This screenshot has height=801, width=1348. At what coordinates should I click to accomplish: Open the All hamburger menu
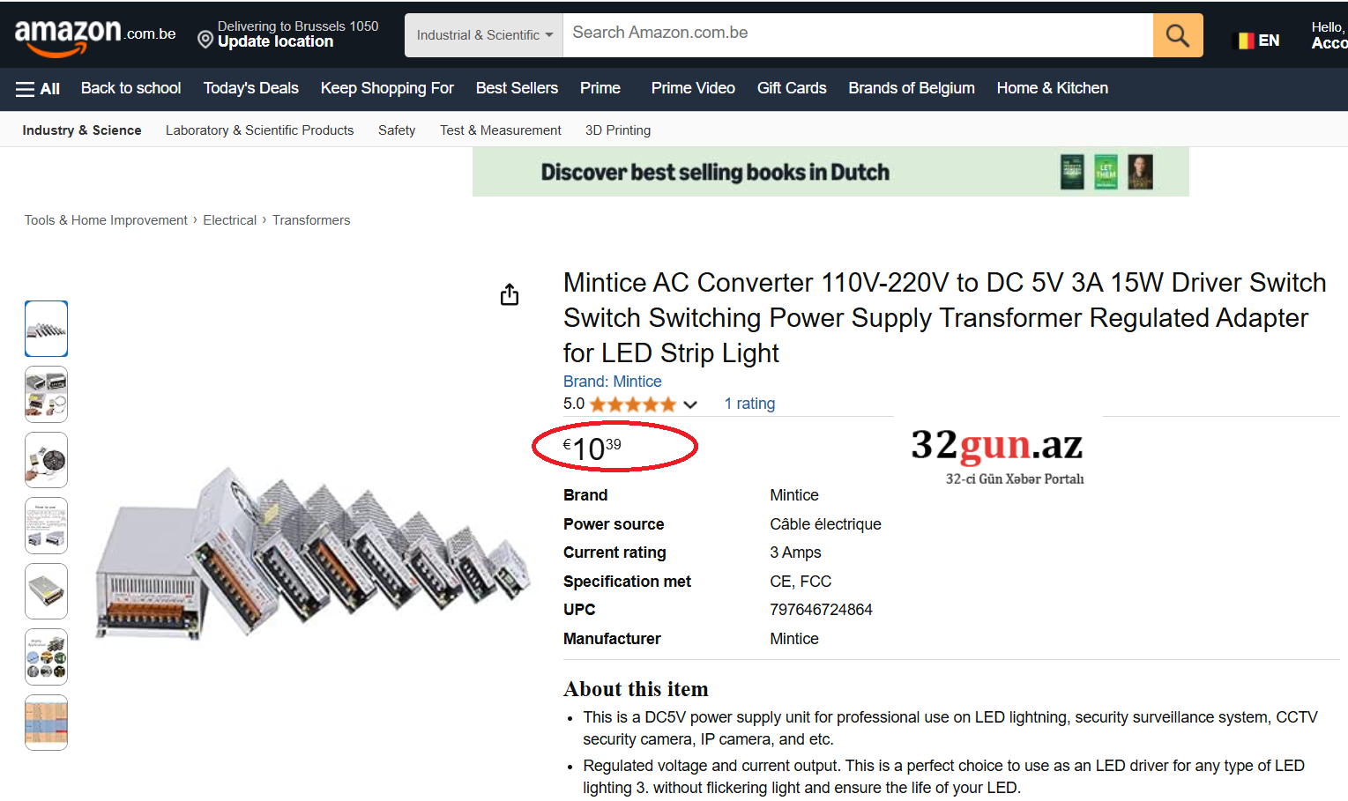pyautogui.click(x=38, y=89)
